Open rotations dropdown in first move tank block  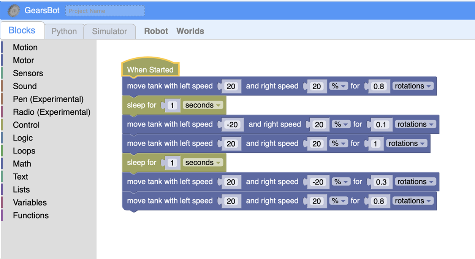pos(413,86)
